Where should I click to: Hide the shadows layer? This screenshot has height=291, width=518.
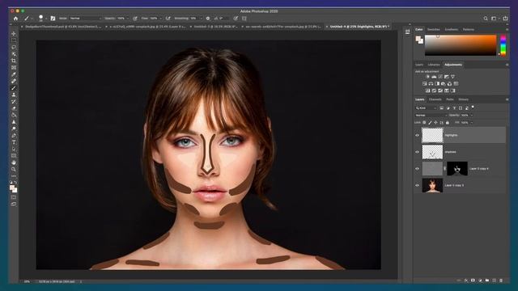tap(418, 152)
